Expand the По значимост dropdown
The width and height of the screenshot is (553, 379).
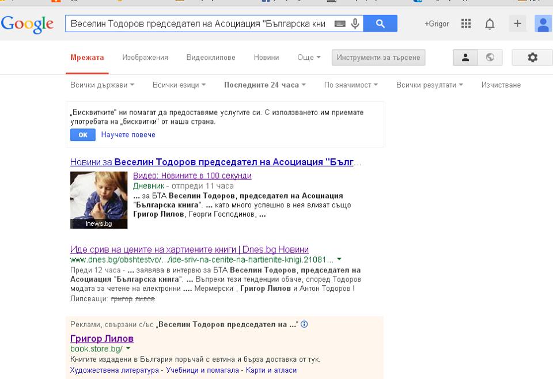point(351,85)
